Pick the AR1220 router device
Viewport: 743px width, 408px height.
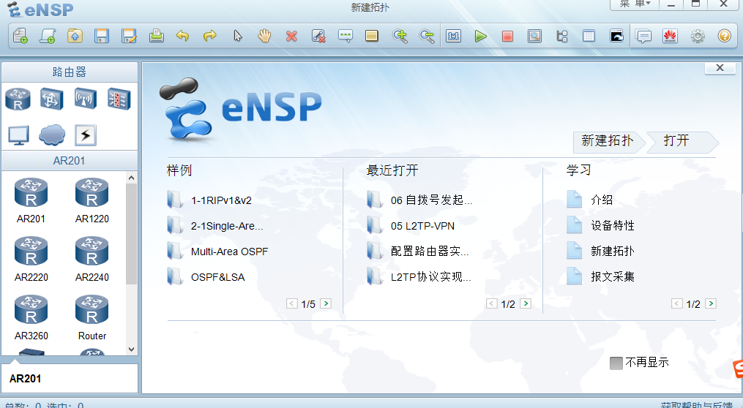(92, 200)
